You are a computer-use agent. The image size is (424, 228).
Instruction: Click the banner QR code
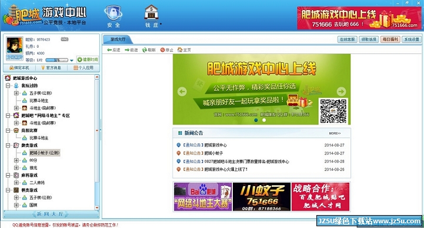pos(333,111)
